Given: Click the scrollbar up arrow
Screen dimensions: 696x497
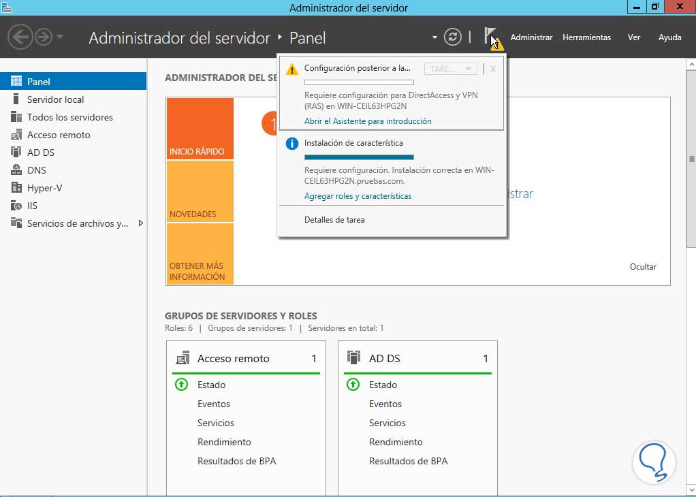Looking at the screenshot, I should pos(691,65).
